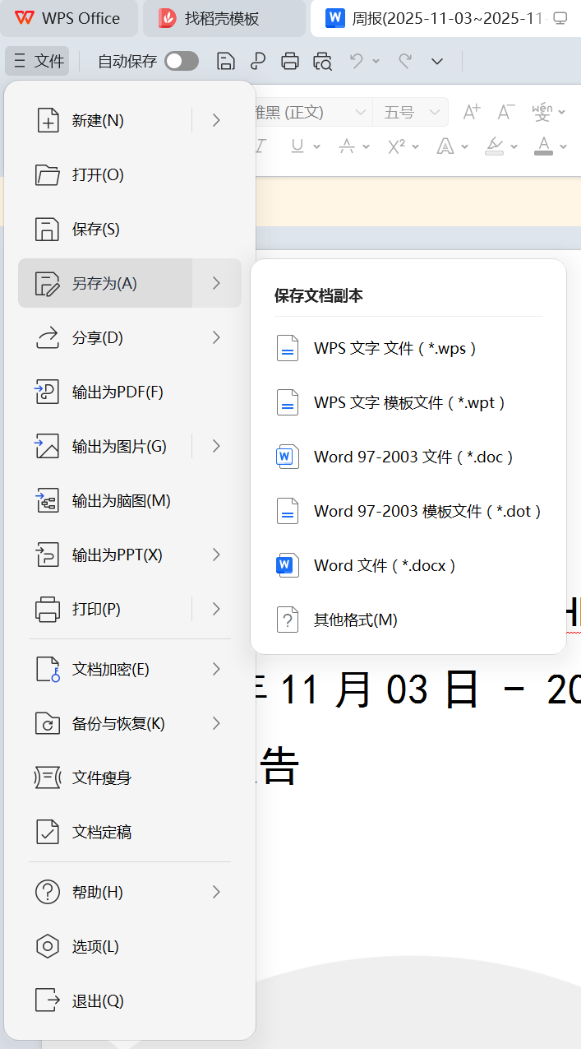Switch to the 找稻壳模板 tab

click(222, 18)
